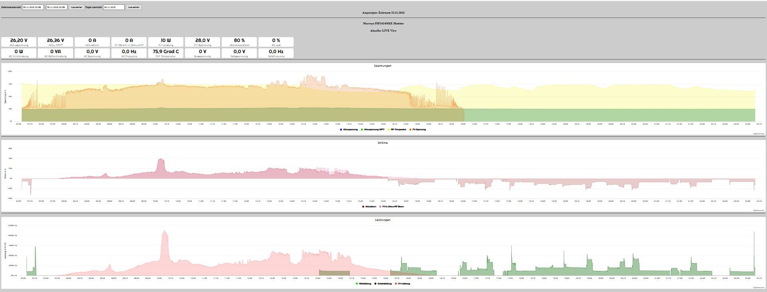Image resolution: width=767 pixels, height=292 pixels.
Task: Open Highcharts.com credit in Spannungen chart
Action: [759, 133]
